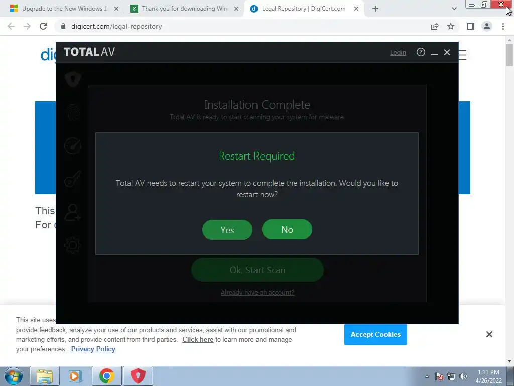Open the Privacy Policy link
Viewport: 514px width, 386px height.
coord(93,349)
